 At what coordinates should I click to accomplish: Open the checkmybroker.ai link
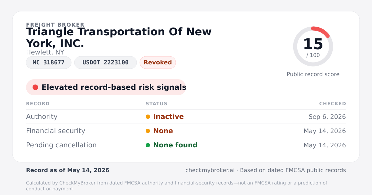[x=210, y=170]
